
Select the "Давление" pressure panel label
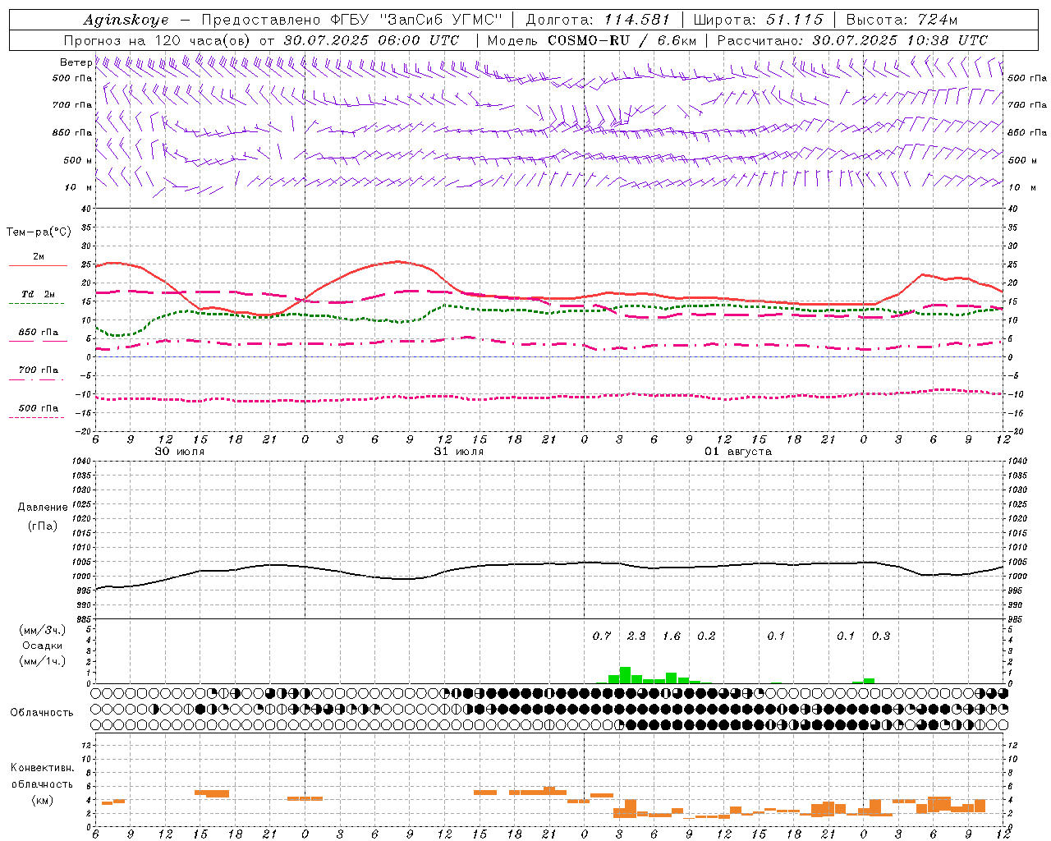[41, 508]
